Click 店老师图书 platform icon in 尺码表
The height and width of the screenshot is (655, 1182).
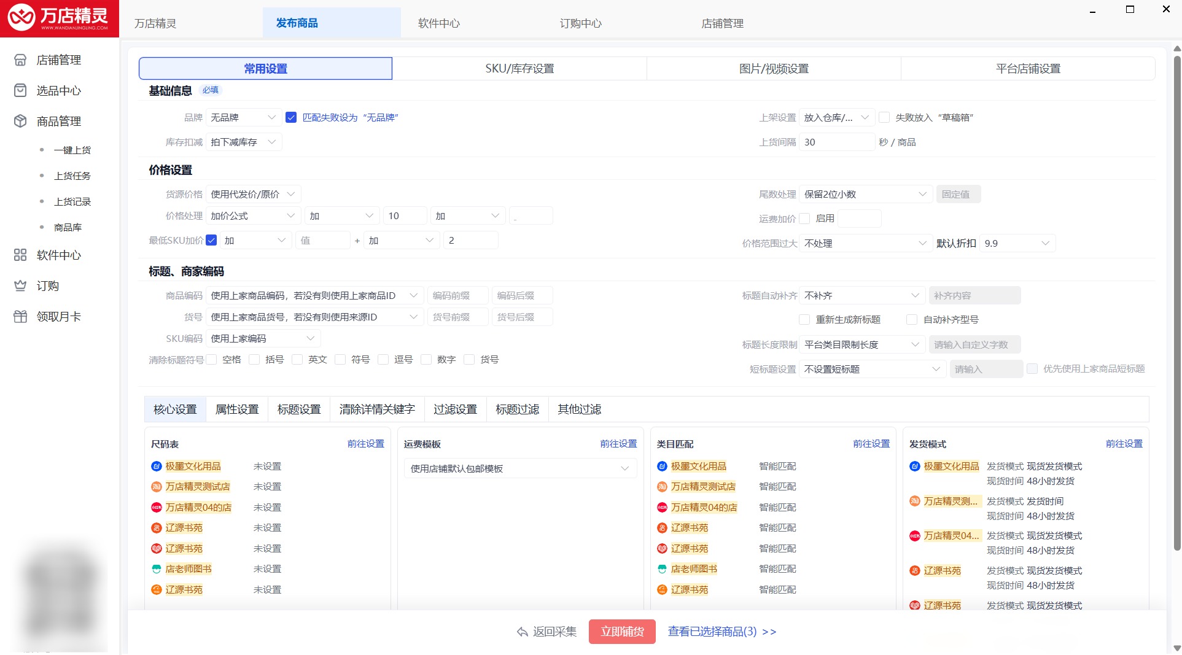(x=157, y=569)
